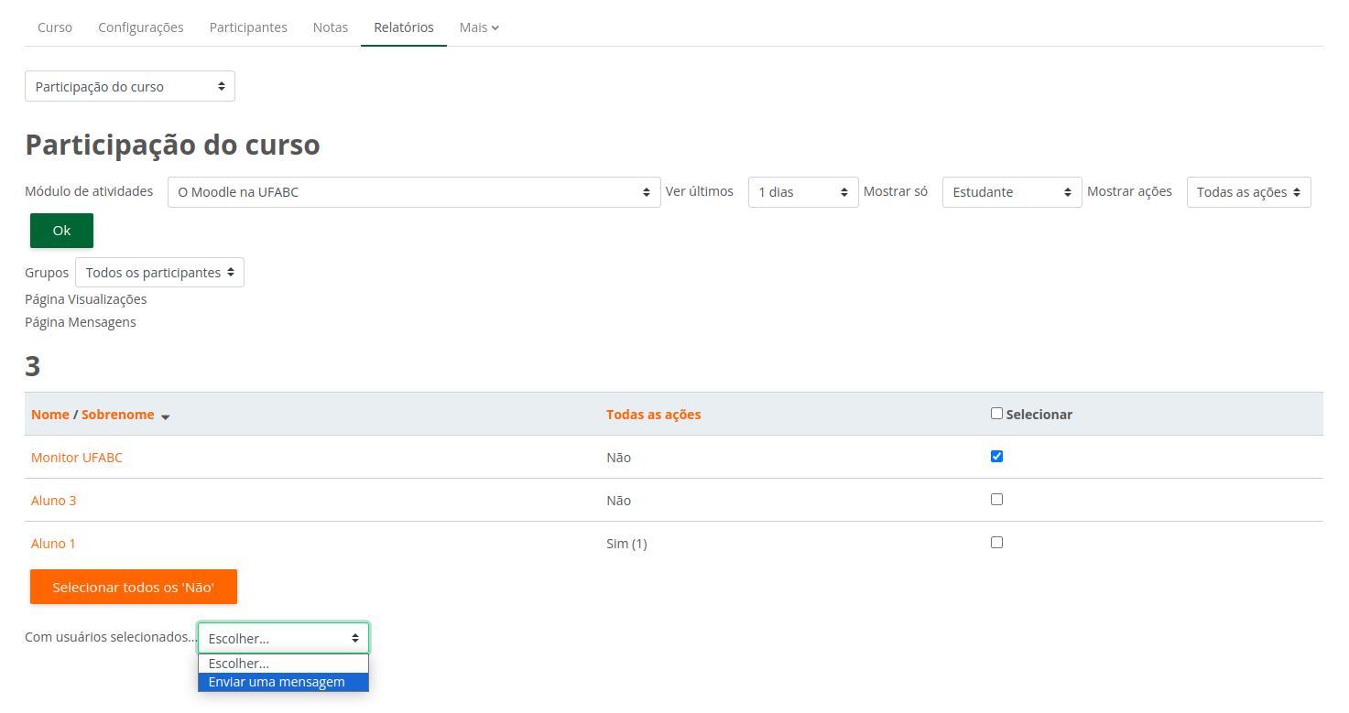Sort by the Todas as ações column

coord(653,415)
